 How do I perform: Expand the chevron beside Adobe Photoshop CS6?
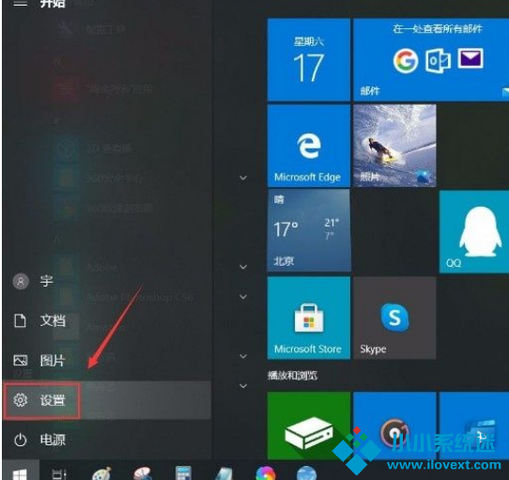point(243,297)
